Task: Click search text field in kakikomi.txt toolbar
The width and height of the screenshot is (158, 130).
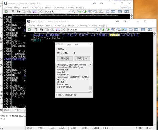Action: (x=56, y=12)
